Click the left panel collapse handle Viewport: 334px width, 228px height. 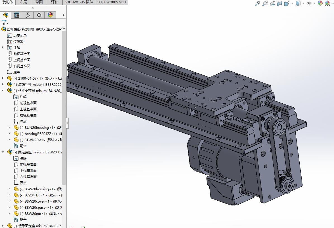pyautogui.click(x=67, y=123)
